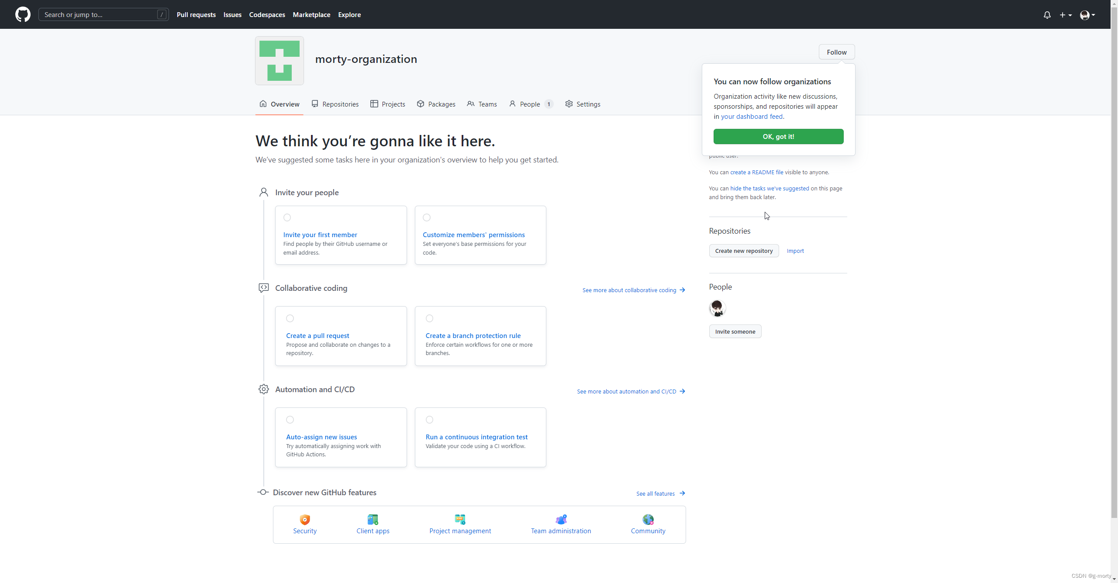The width and height of the screenshot is (1118, 583).
Task: Open Auto-assign new issues link
Action: point(321,437)
